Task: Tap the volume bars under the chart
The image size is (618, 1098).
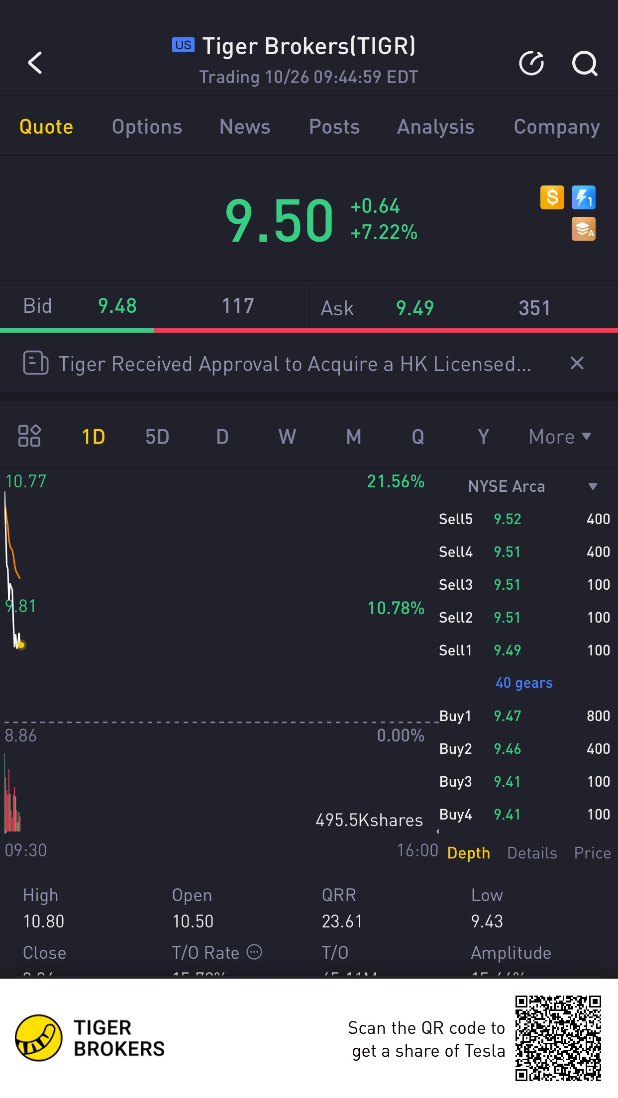Action: (12, 793)
